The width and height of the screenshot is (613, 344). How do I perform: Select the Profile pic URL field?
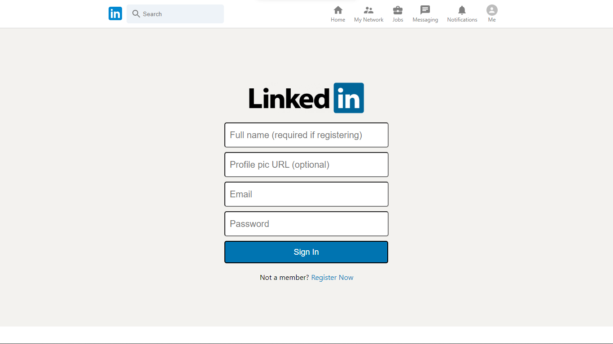(x=306, y=165)
